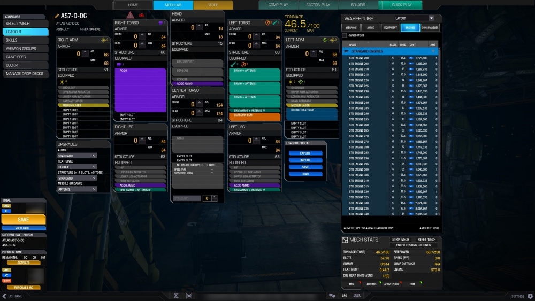Select the Consumables warehouse tab
Screen dimensions: 535x301
(430, 28)
